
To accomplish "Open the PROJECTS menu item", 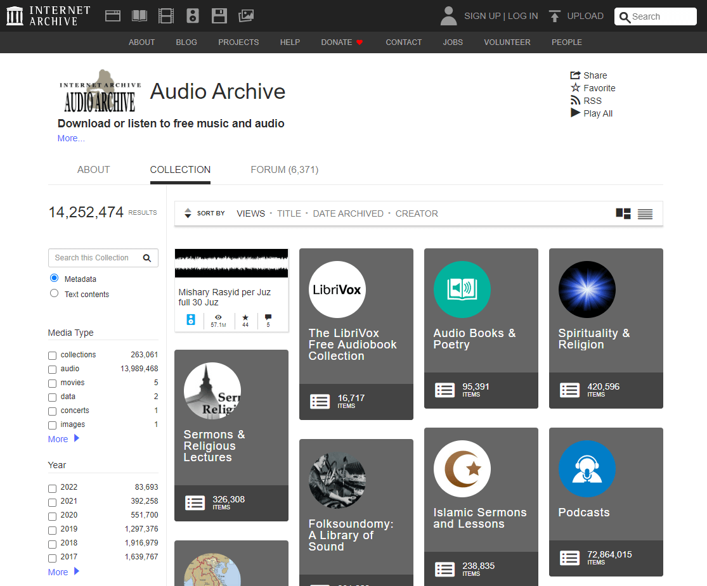I will point(238,42).
